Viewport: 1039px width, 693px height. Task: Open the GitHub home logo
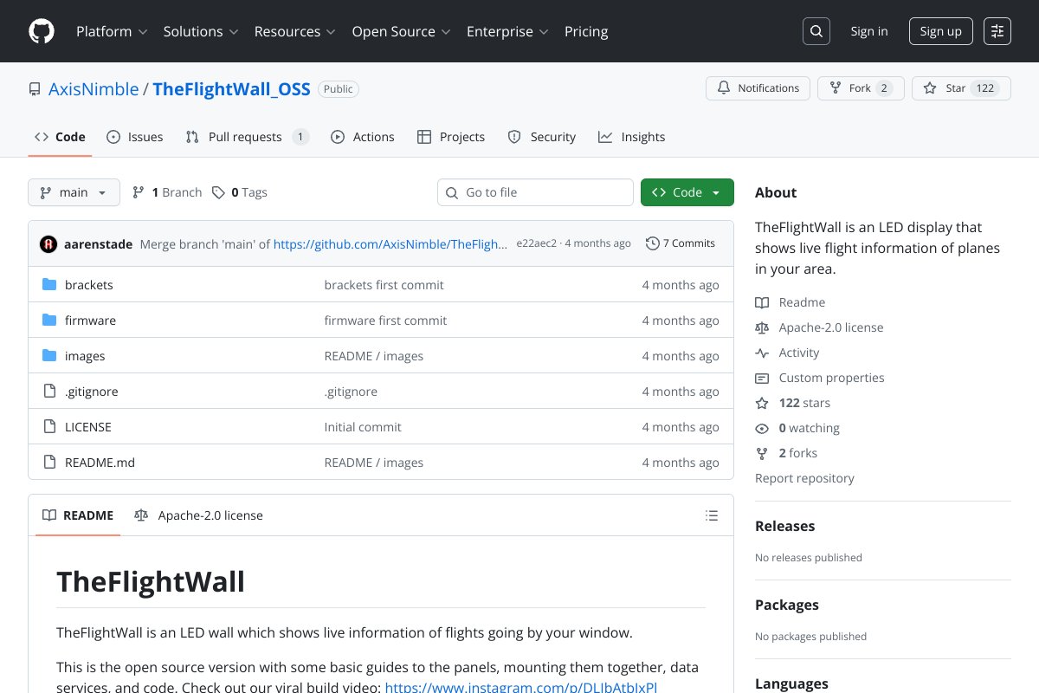point(42,31)
